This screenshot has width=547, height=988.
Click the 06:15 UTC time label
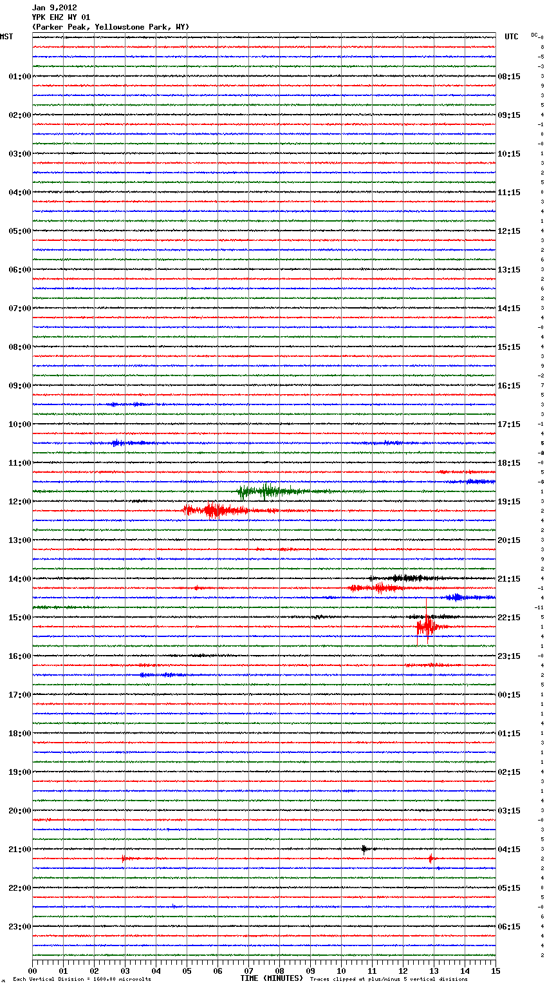click(x=509, y=927)
